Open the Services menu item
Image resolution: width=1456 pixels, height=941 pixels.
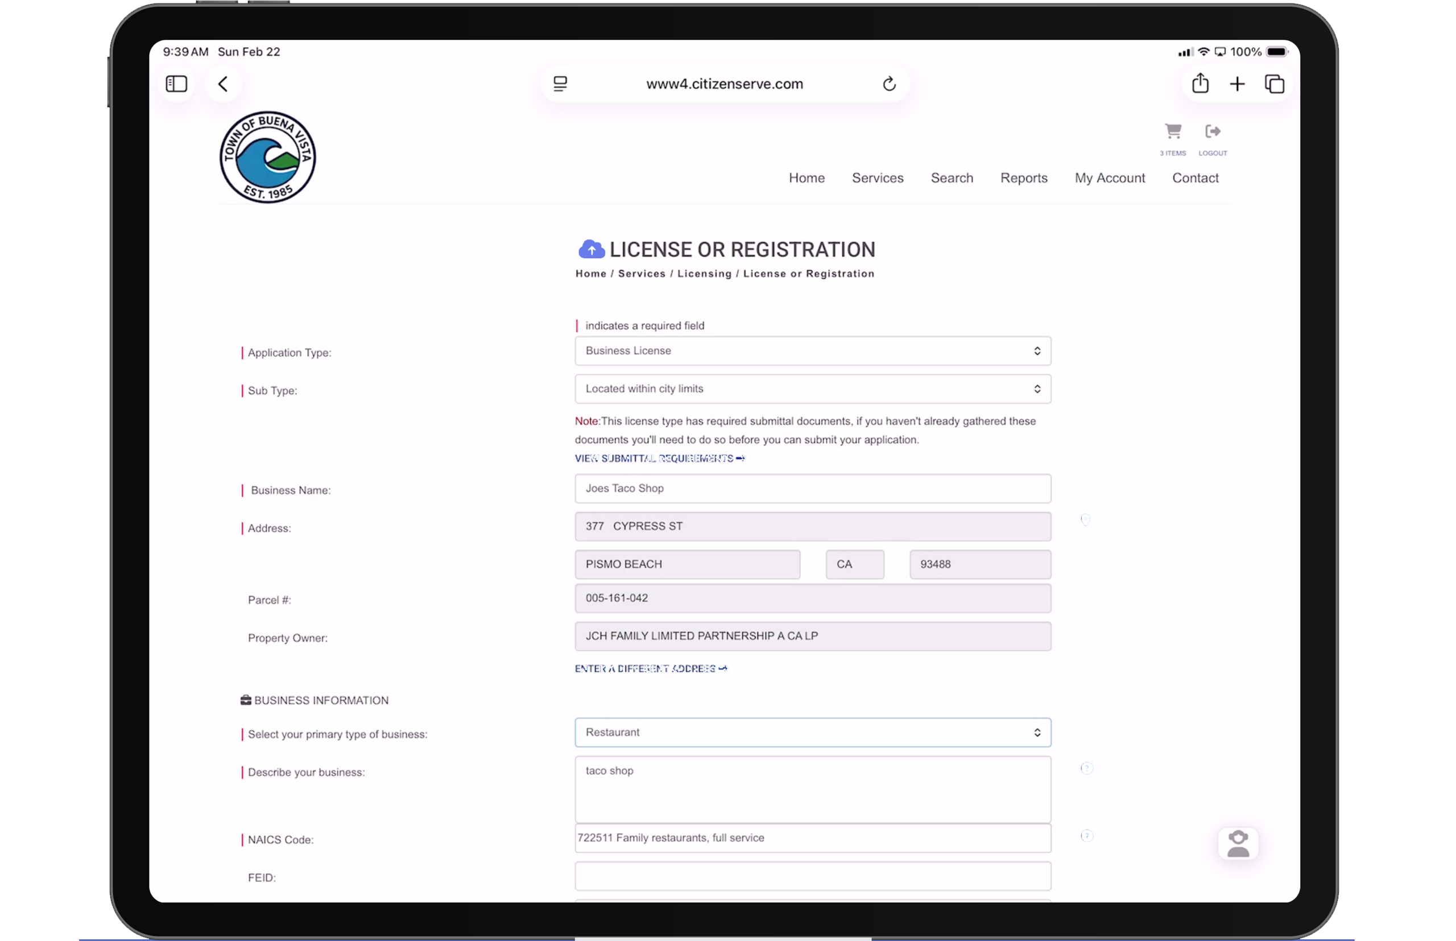[x=878, y=178]
